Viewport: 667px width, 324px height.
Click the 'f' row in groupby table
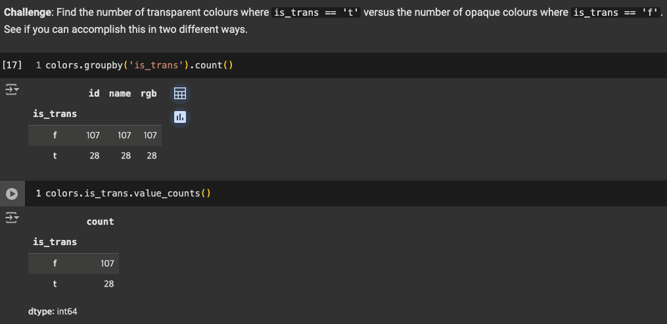(95, 135)
